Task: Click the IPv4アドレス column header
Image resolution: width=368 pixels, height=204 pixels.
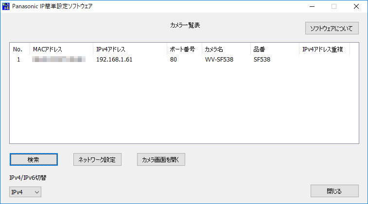Action: (x=130, y=49)
